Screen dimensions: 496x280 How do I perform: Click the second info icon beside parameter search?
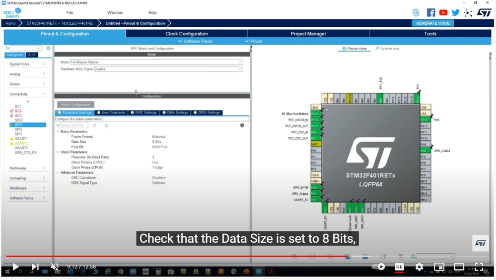pos(107,125)
